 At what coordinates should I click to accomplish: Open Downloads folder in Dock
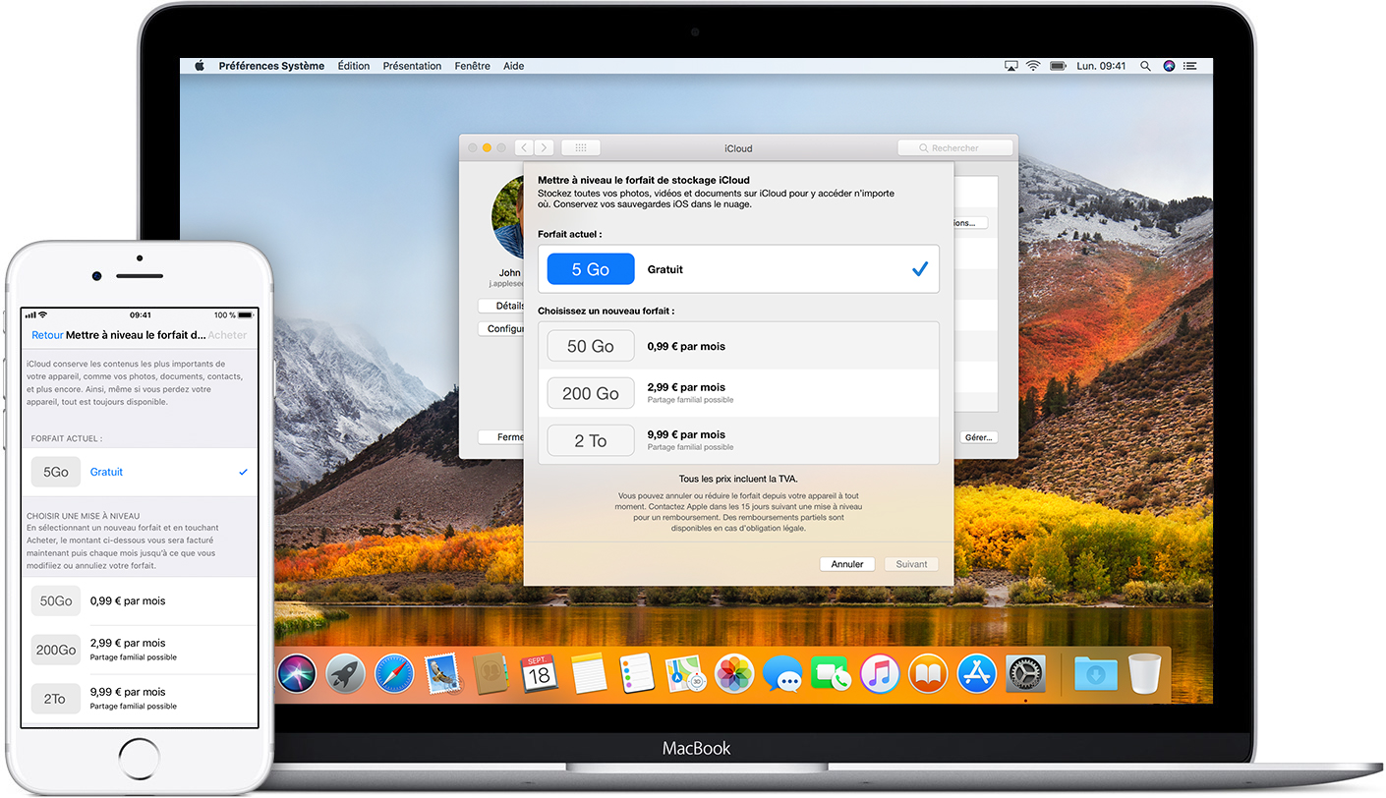[1094, 674]
